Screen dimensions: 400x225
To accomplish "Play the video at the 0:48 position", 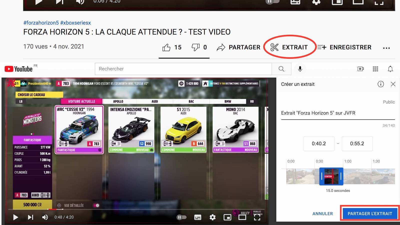I will pos(15,217).
